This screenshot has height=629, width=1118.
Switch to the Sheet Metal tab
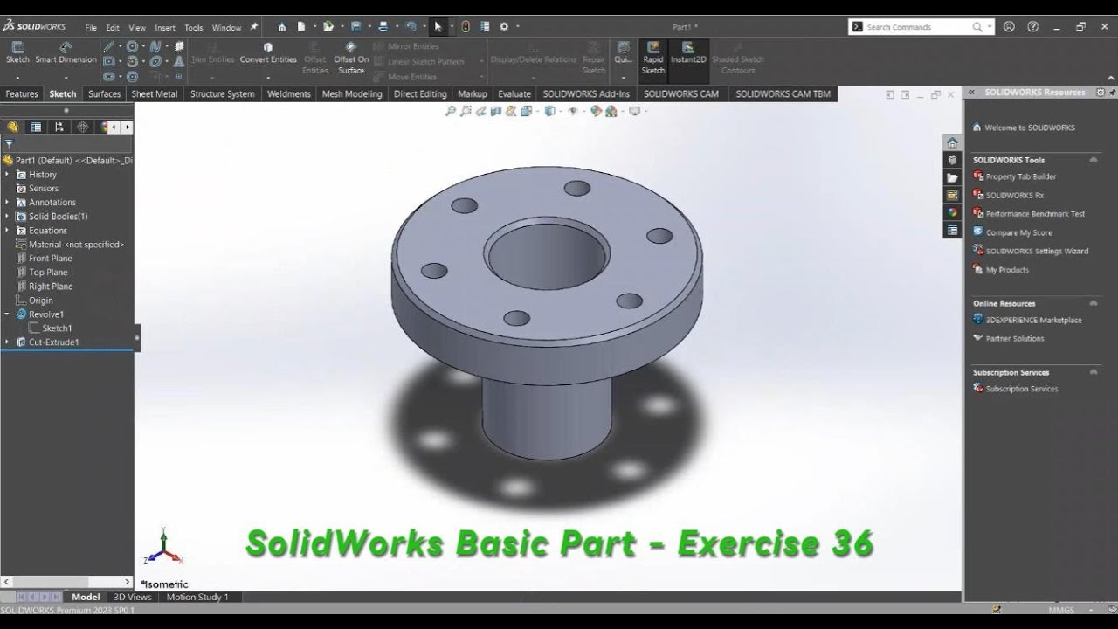coord(155,94)
